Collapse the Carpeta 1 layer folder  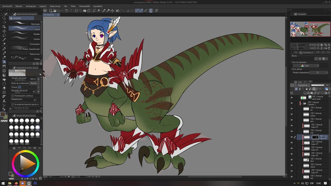pyautogui.click(x=301, y=103)
